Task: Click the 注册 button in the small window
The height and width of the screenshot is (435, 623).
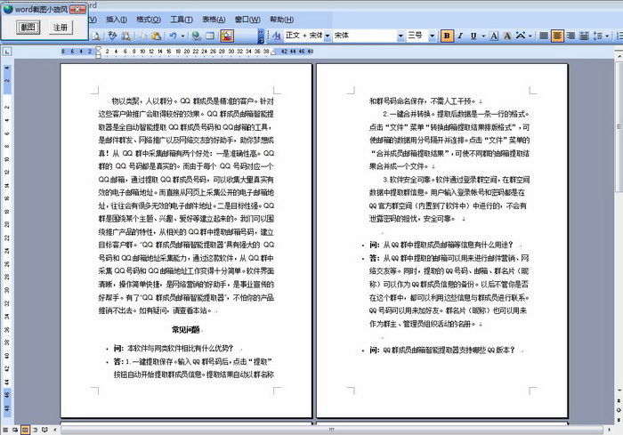Action: (61, 27)
